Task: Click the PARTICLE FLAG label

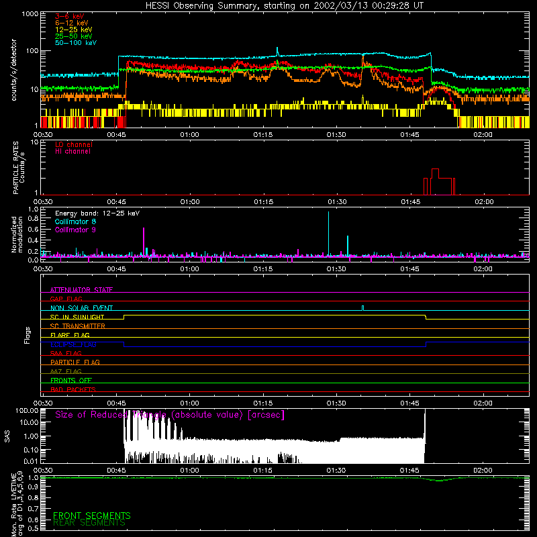Action: 75,362
